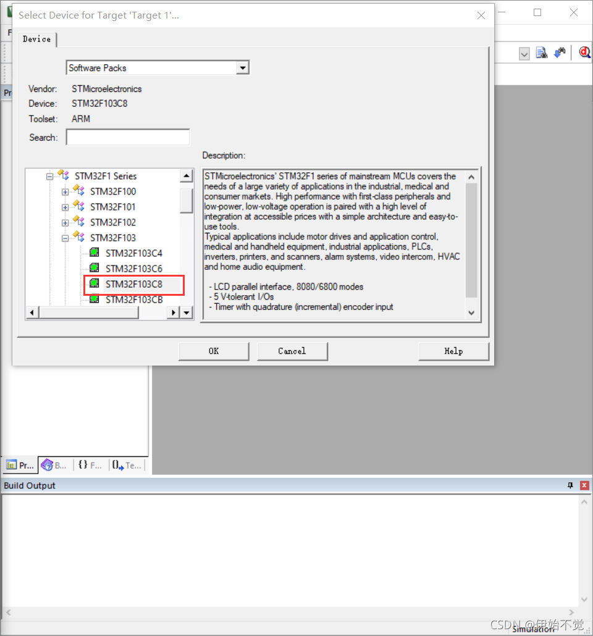
Task: Click the STM32F1 Series family icon
Action: [64, 175]
